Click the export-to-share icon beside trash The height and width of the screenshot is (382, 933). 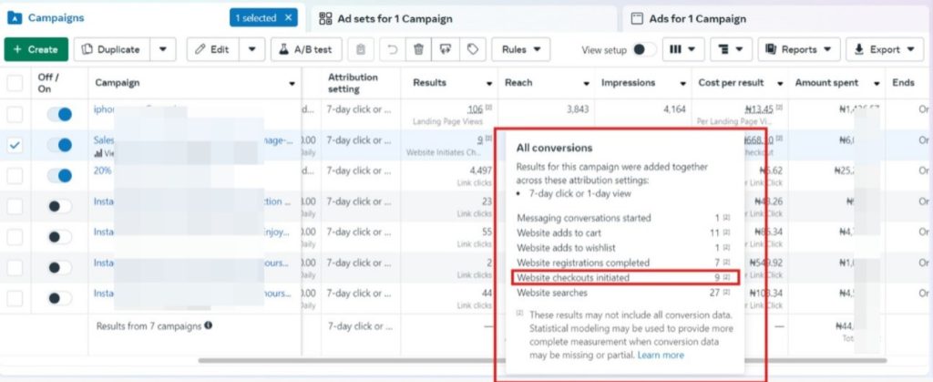[x=446, y=49]
